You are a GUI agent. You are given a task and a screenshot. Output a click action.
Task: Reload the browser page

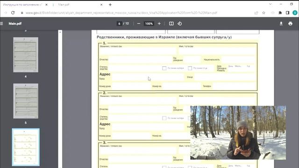coord(13,13)
